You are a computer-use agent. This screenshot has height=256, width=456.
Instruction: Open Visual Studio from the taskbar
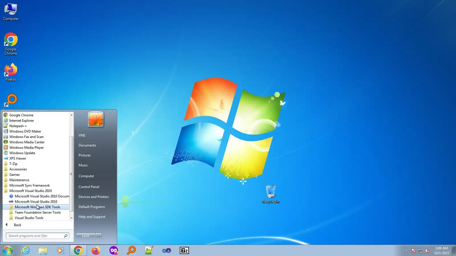[167, 251]
